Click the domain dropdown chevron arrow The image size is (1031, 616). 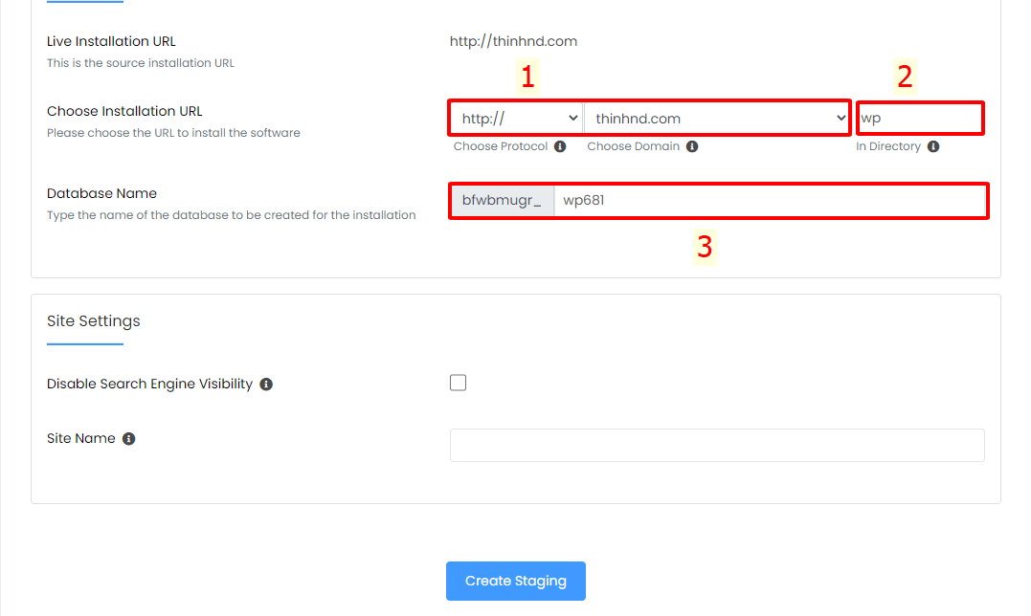click(840, 119)
